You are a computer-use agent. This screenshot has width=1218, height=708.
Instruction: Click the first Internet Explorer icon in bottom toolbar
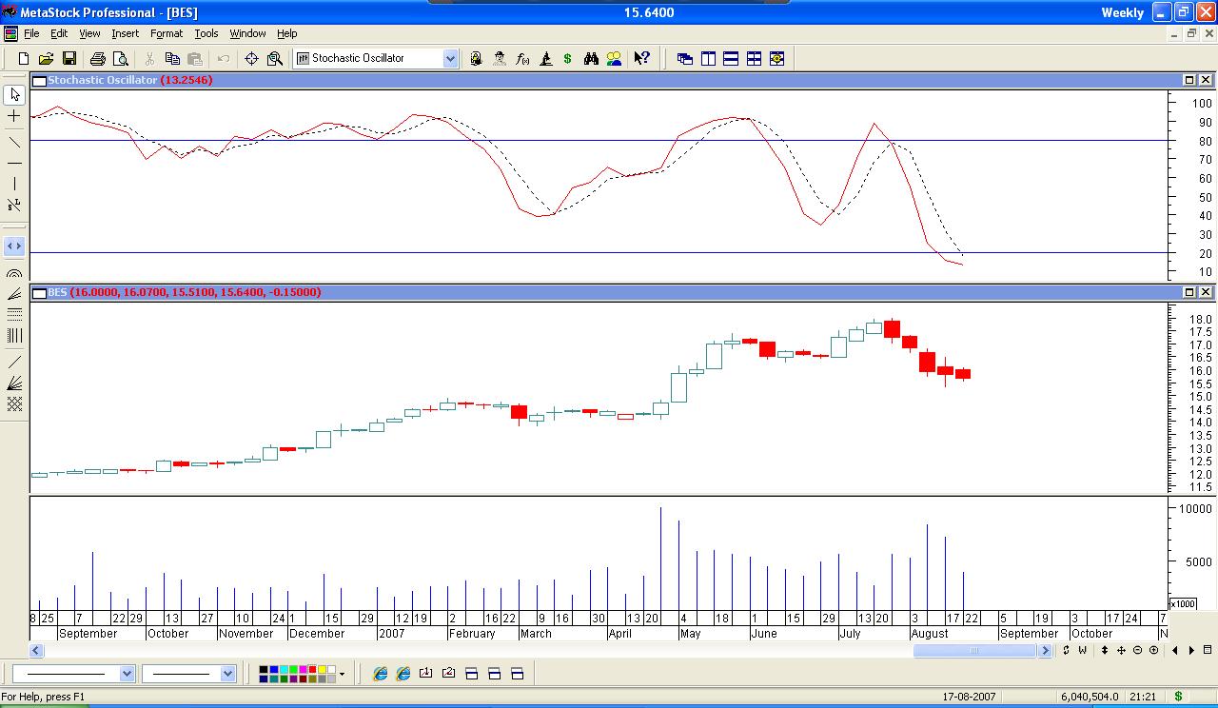[x=381, y=674]
